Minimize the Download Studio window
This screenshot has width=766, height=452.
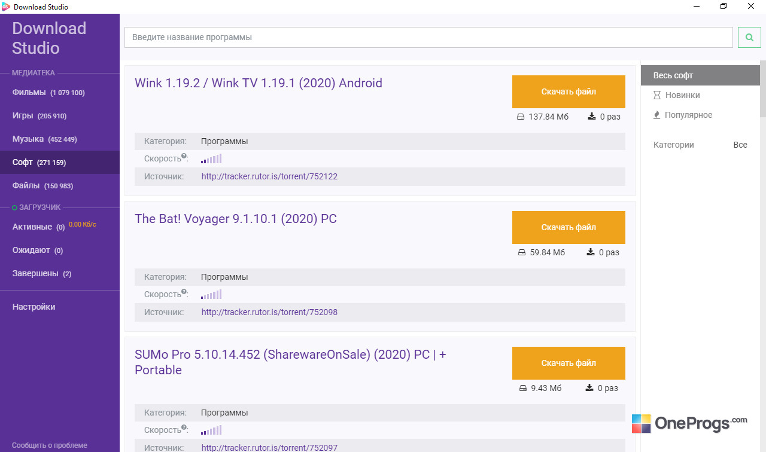(x=696, y=7)
